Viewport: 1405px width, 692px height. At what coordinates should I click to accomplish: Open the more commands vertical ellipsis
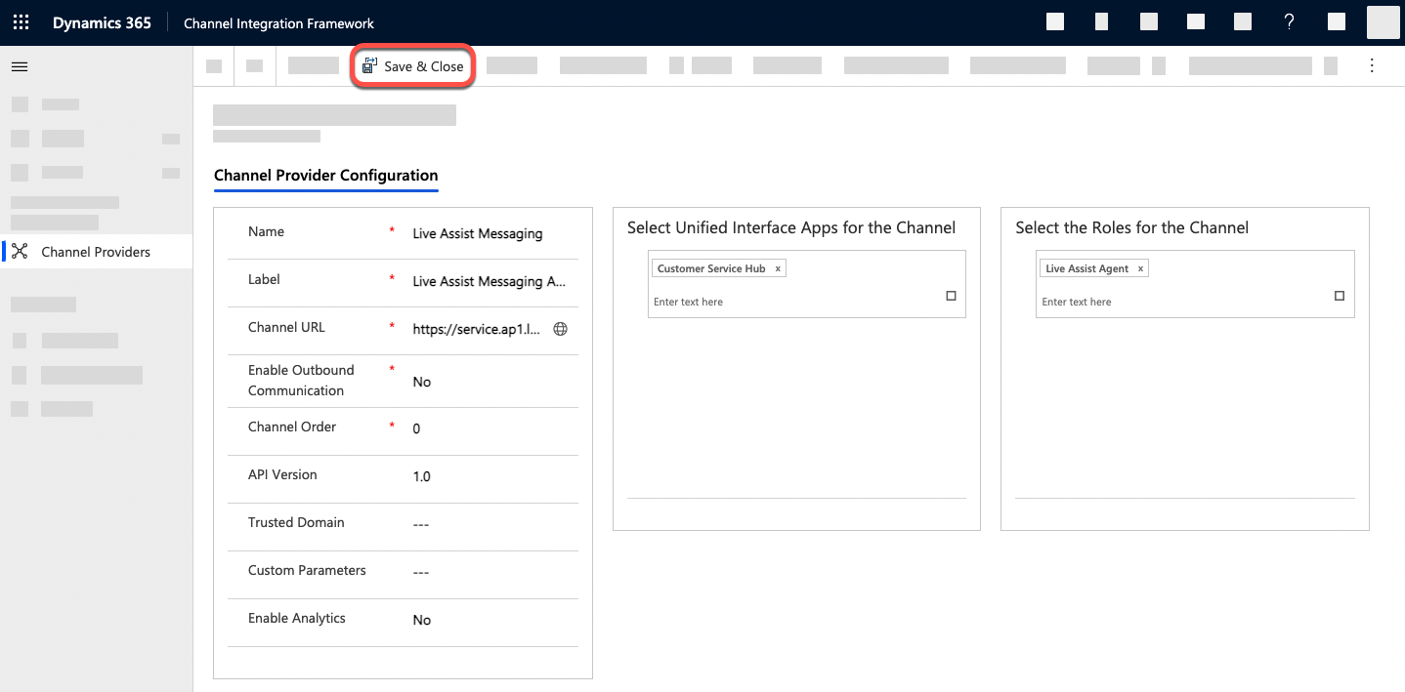point(1372,65)
